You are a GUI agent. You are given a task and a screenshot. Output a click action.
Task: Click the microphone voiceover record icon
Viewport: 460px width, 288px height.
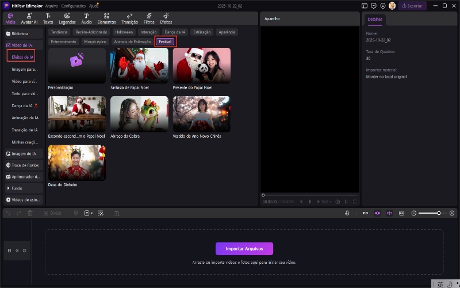(347, 213)
